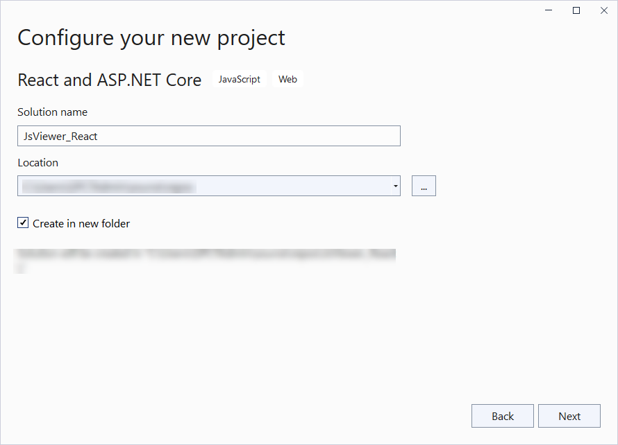Click the Location label text
This screenshot has height=445, width=618.
pyautogui.click(x=37, y=163)
